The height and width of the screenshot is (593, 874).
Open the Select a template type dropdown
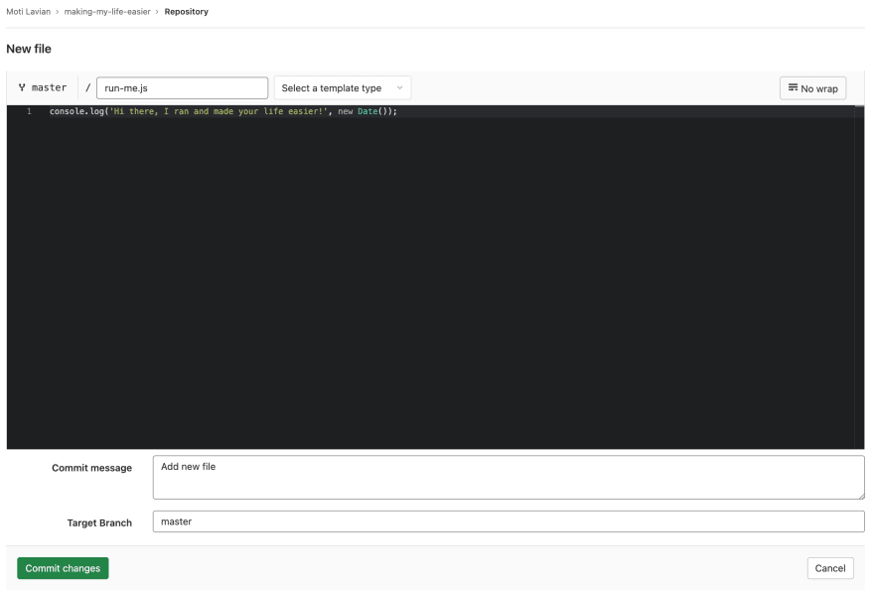coord(343,88)
